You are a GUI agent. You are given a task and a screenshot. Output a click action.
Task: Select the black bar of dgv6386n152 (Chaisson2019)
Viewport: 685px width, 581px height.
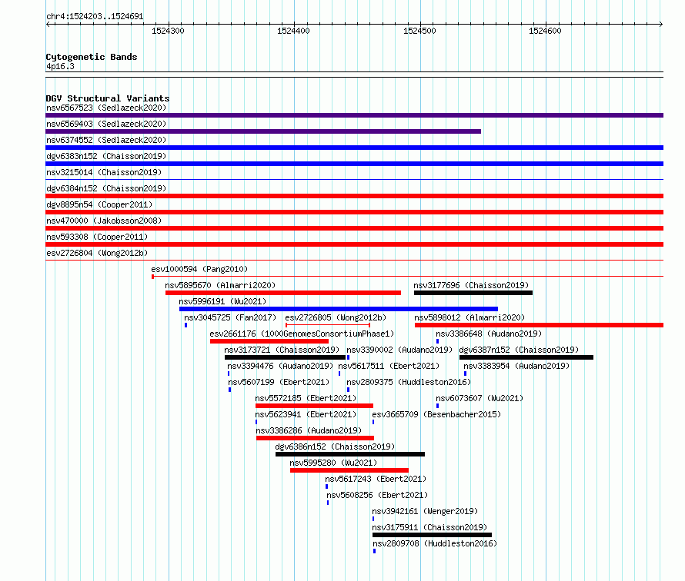click(350, 454)
